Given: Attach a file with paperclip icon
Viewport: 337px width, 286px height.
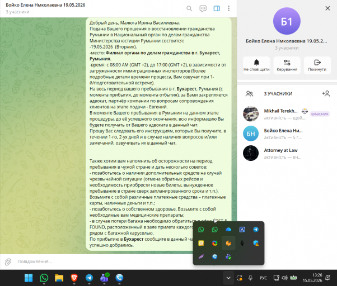Looking at the screenshot, I should [8, 262].
